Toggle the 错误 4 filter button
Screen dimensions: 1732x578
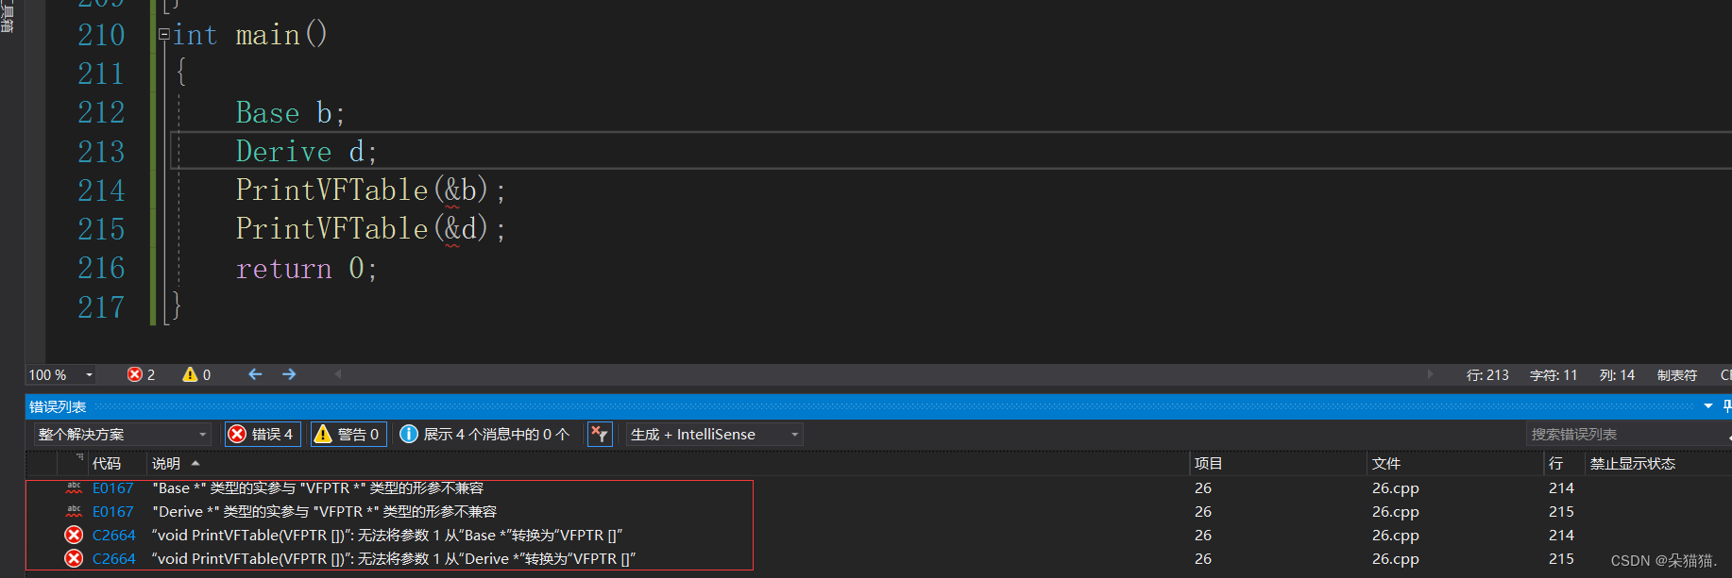[263, 434]
